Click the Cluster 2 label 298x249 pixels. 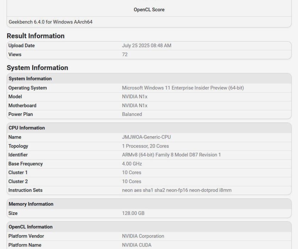coord(18,181)
